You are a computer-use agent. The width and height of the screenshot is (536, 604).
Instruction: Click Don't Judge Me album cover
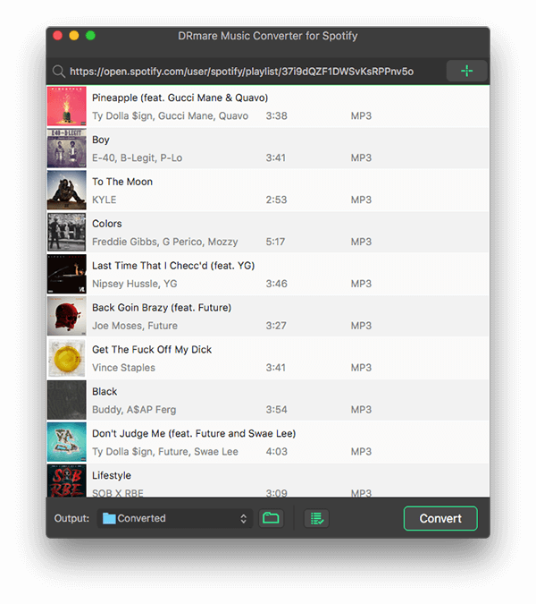click(66, 443)
